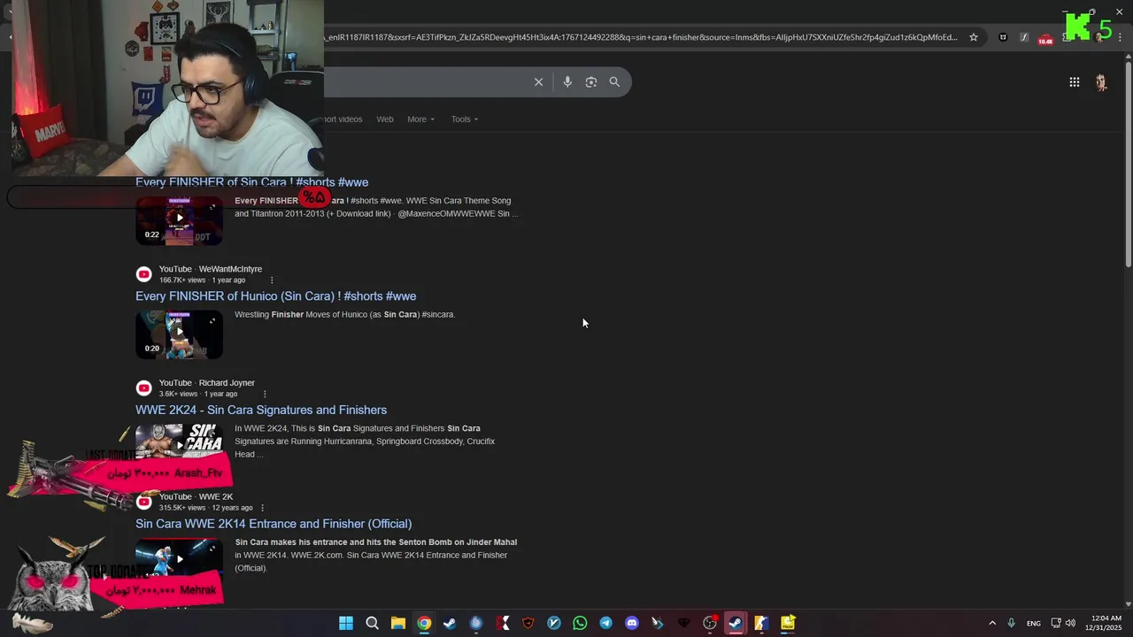
Task: Switch to the Web results tab
Action: (385, 119)
